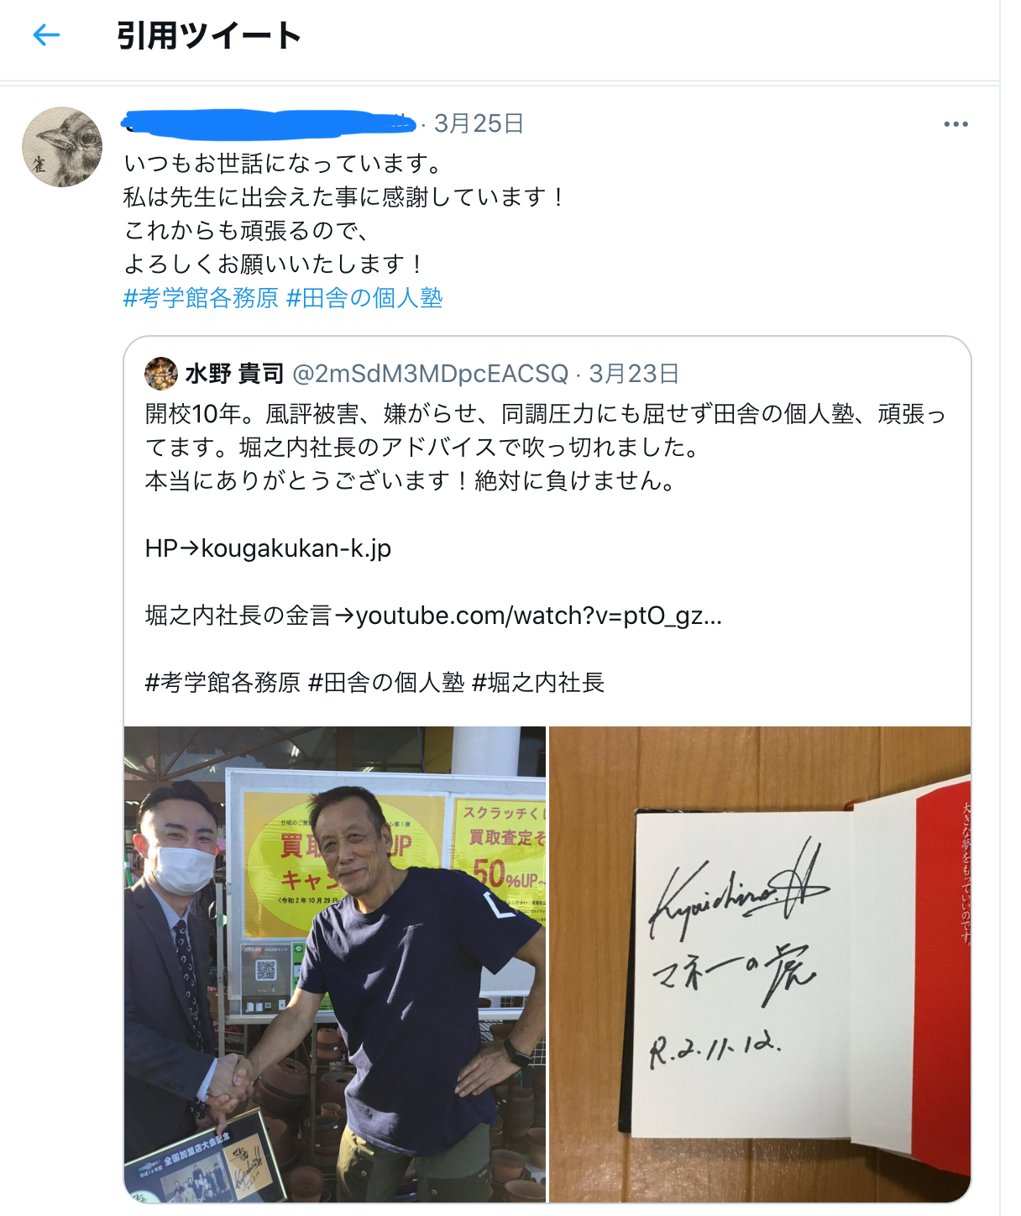Open the kougakukan-k.jp homepage link
Screen dimensions: 1021x1216
[x=296, y=548]
